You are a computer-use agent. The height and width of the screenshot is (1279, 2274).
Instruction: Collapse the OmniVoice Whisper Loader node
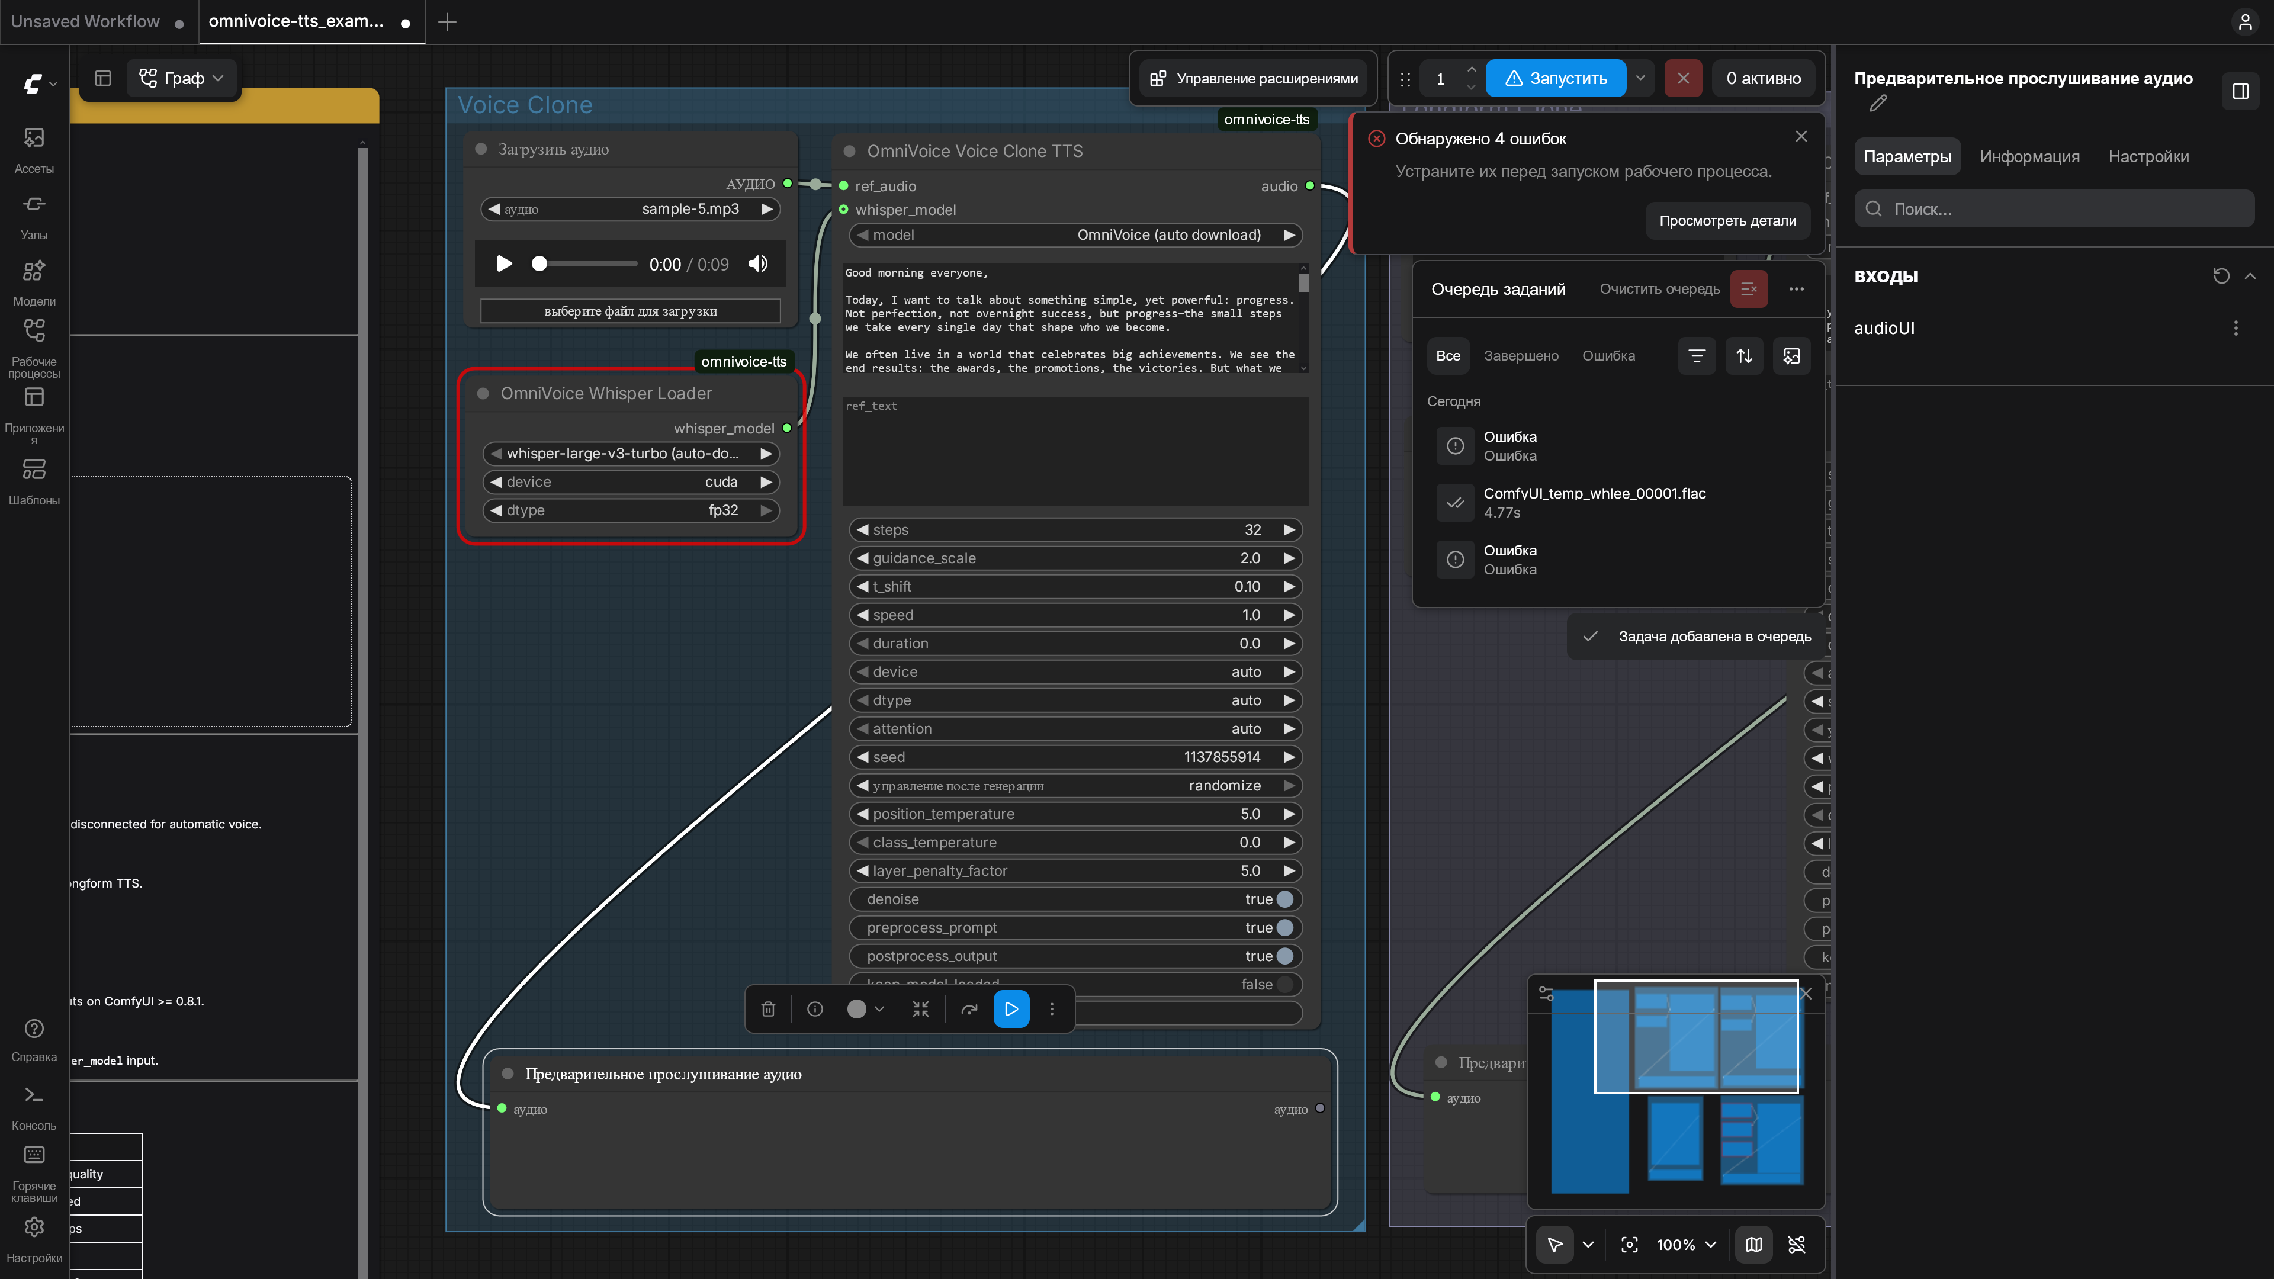(483, 394)
